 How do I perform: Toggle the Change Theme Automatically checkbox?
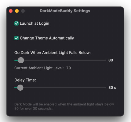click(16, 38)
